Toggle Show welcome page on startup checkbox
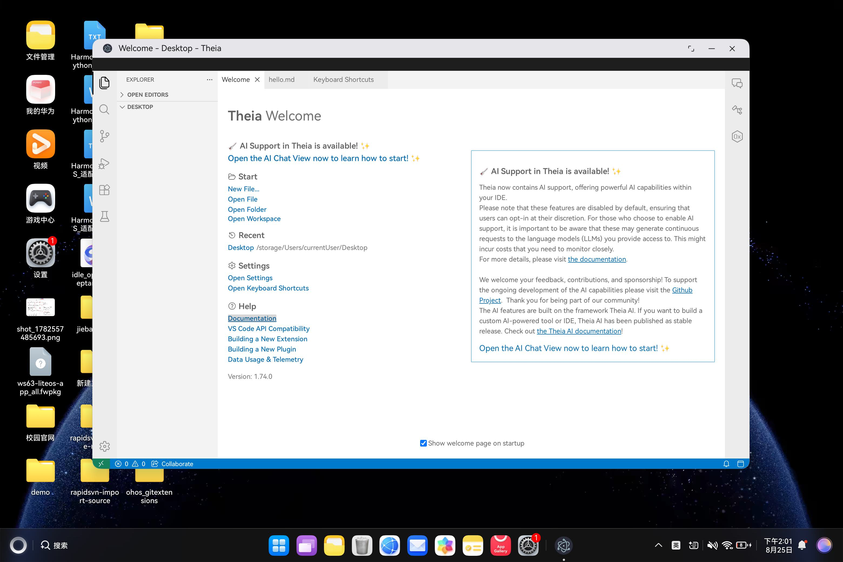 [x=423, y=443]
